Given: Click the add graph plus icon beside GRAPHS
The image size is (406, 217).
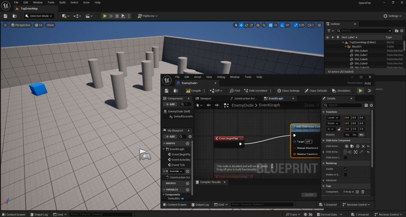Looking at the screenshot, I should (188, 143).
